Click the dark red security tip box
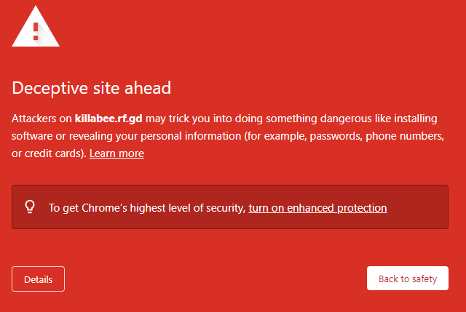The image size is (466, 312). 230,207
